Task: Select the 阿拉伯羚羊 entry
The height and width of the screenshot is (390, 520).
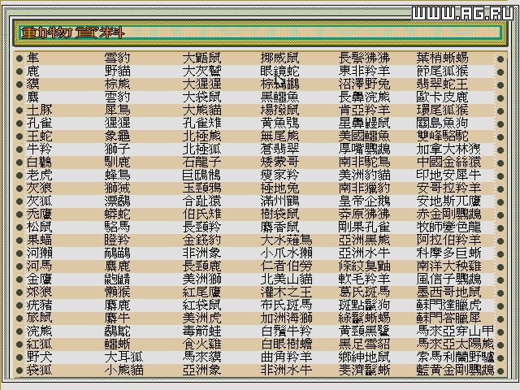Action: click(x=448, y=240)
